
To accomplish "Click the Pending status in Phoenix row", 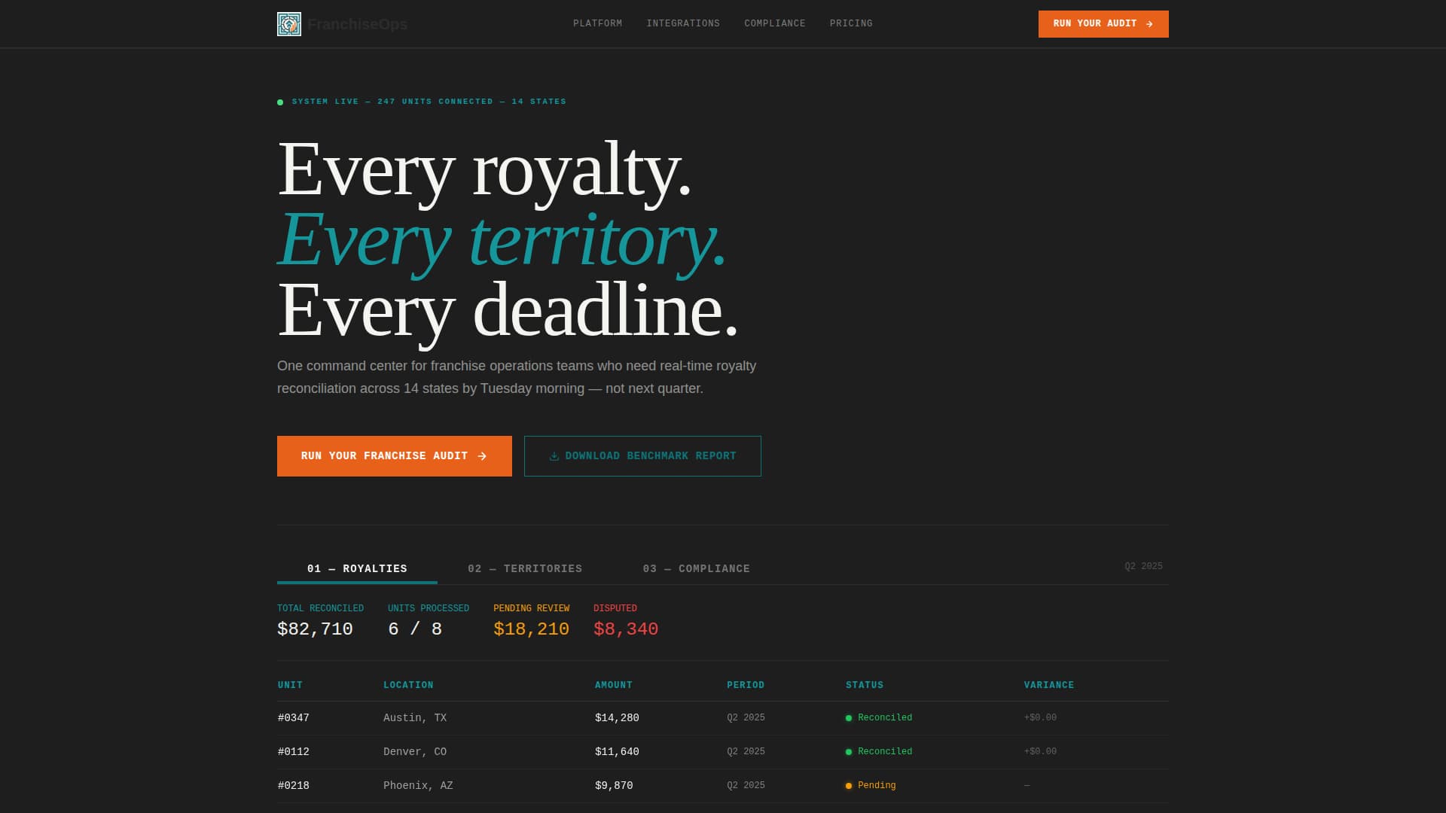I will click(871, 786).
